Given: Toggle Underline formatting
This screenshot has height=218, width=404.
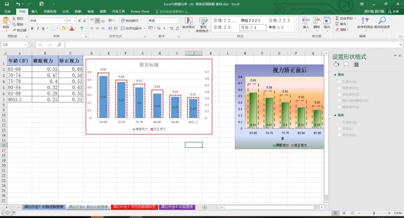Looking at the screenshot, I should (43, 28).
